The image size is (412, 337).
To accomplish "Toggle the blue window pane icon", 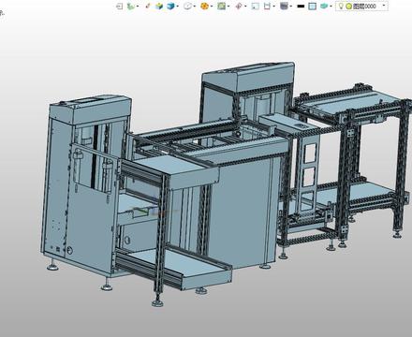I will point(312,6).
